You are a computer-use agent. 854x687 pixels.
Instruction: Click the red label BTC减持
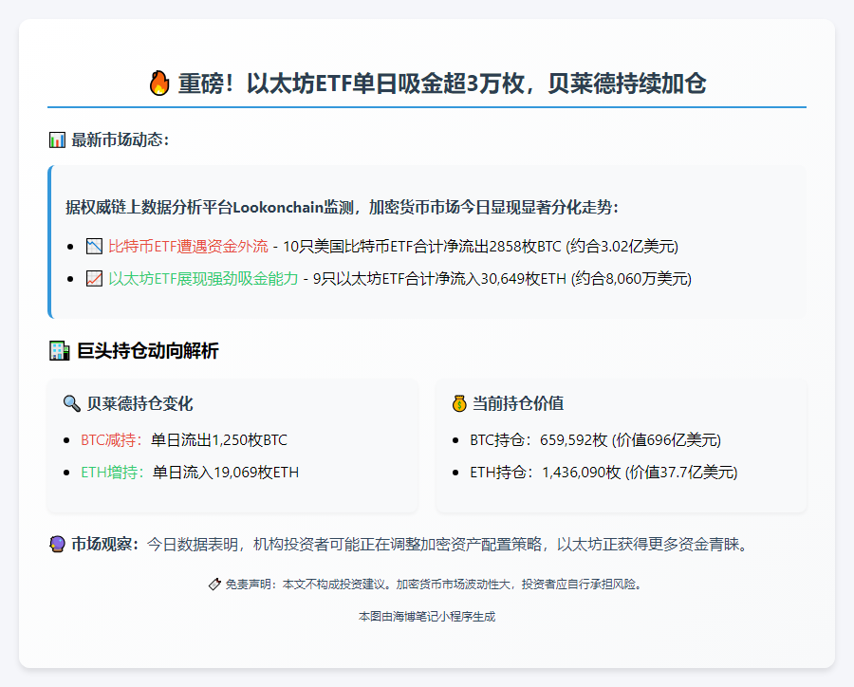pos(112,439)
